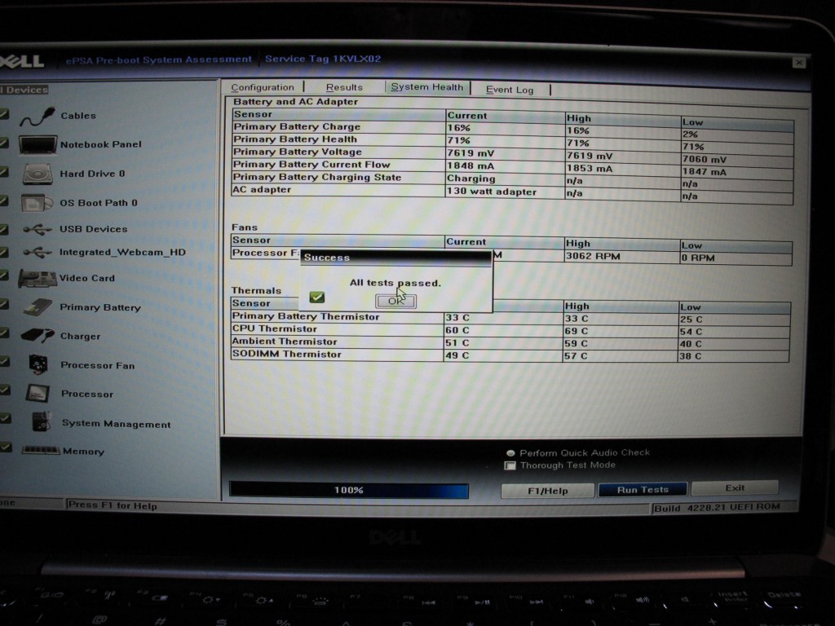
Task: Switch to the Configuration tab
Action: tap(262, 87)
